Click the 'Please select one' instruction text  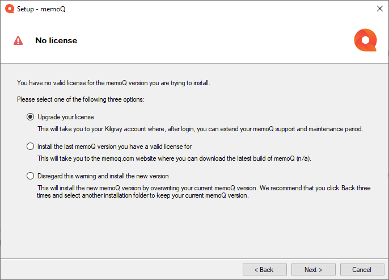point(81,99)
